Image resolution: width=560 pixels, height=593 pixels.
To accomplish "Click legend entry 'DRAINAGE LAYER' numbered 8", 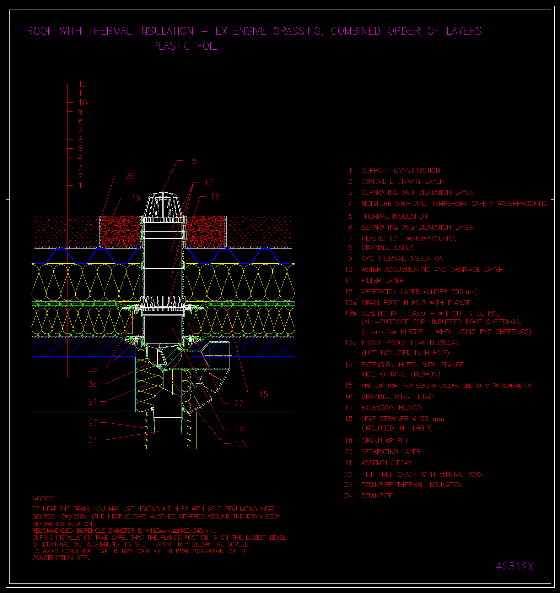I will (387, 248).
